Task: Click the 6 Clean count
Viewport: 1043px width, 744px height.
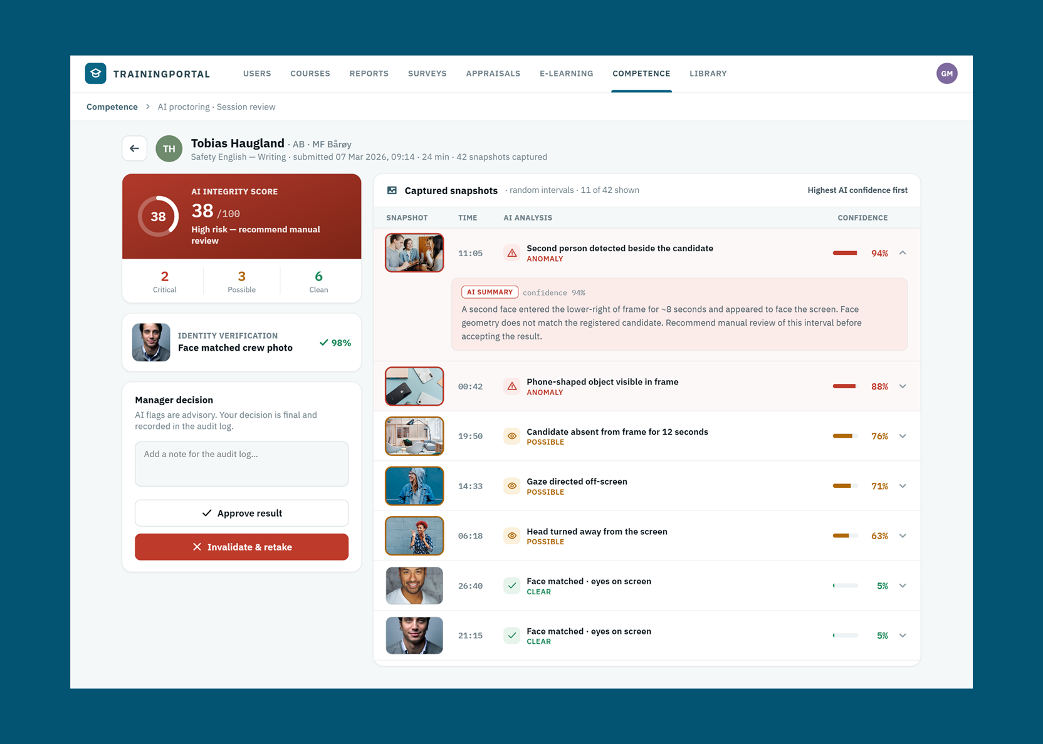Action: click(x=318, y=281)
